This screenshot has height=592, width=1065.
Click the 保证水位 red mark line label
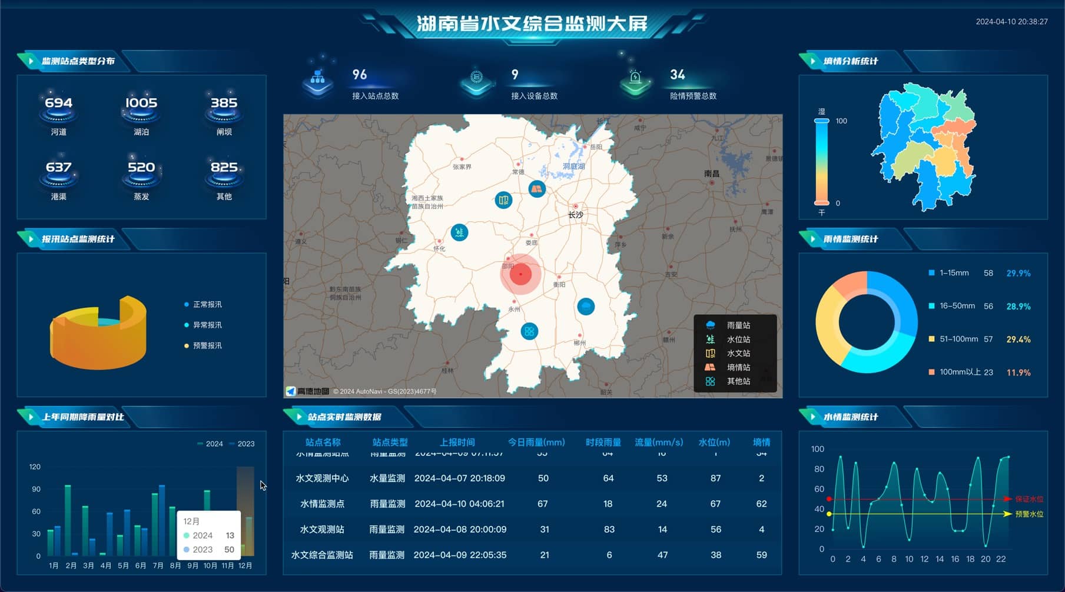click(x=1029, y=499)
